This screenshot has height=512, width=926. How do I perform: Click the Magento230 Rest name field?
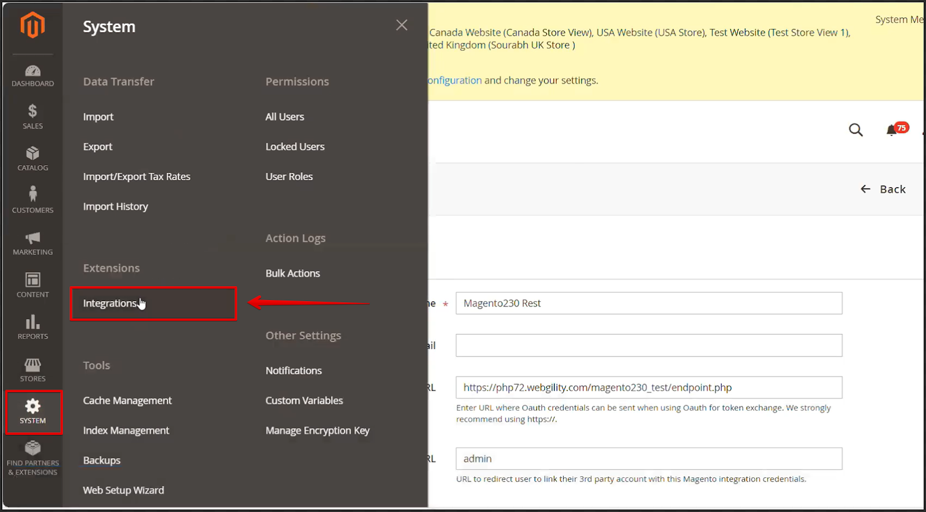click(648, 303)
